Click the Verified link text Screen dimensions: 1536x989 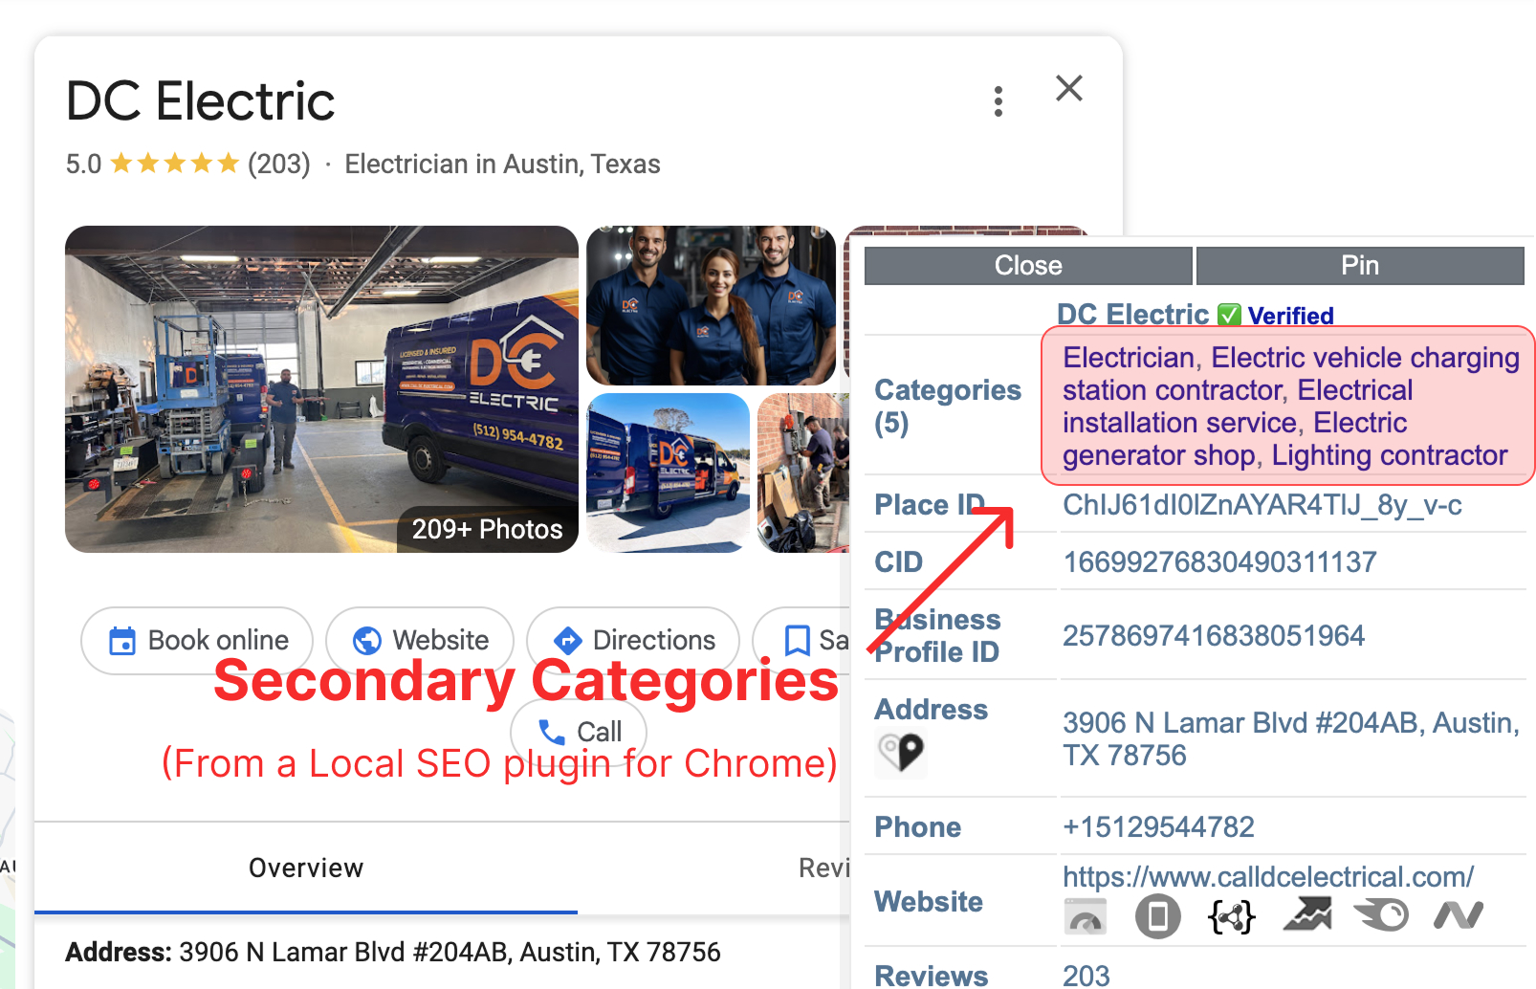click(x=1290, y=316)
